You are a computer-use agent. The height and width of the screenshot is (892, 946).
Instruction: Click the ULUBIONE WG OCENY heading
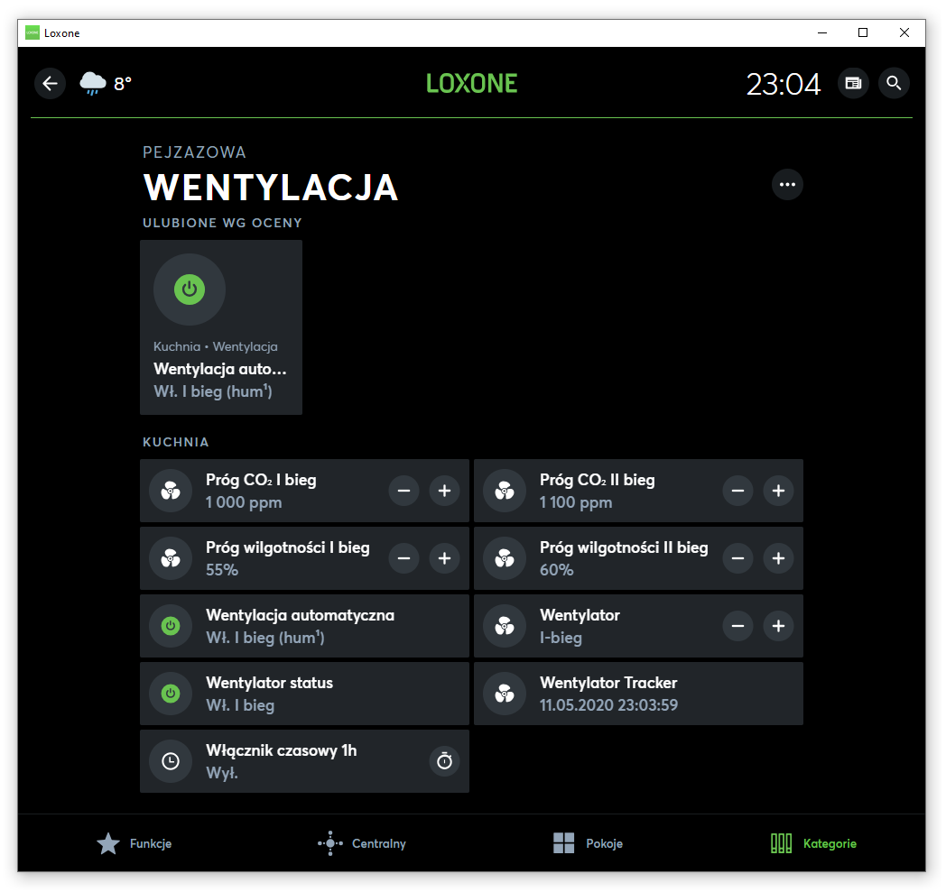click(222, 223)
